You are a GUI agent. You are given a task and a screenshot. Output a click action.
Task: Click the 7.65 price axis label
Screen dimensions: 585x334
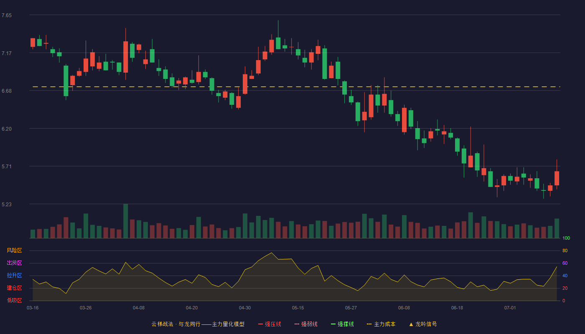click(7, 15)
